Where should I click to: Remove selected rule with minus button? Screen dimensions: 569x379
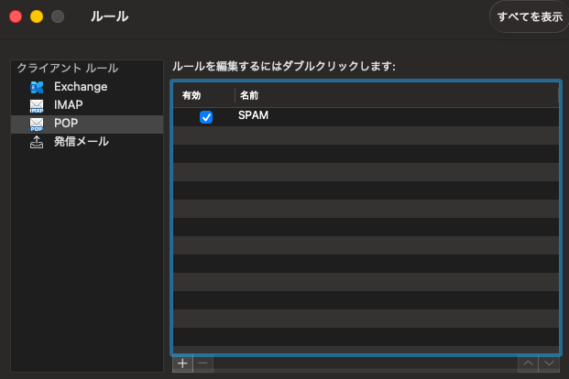click(203, 363)
